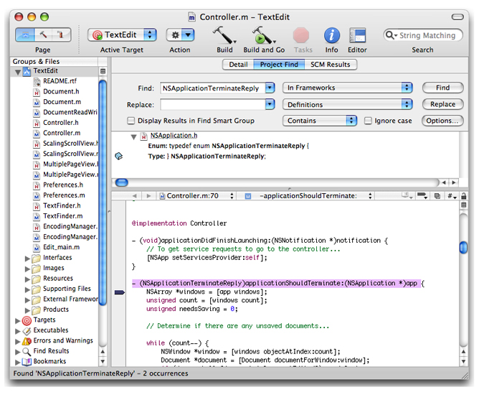Open the Controller.m:70 file pop-up
Viewport: 479px width, 395px height.
(x=196, y=196)
